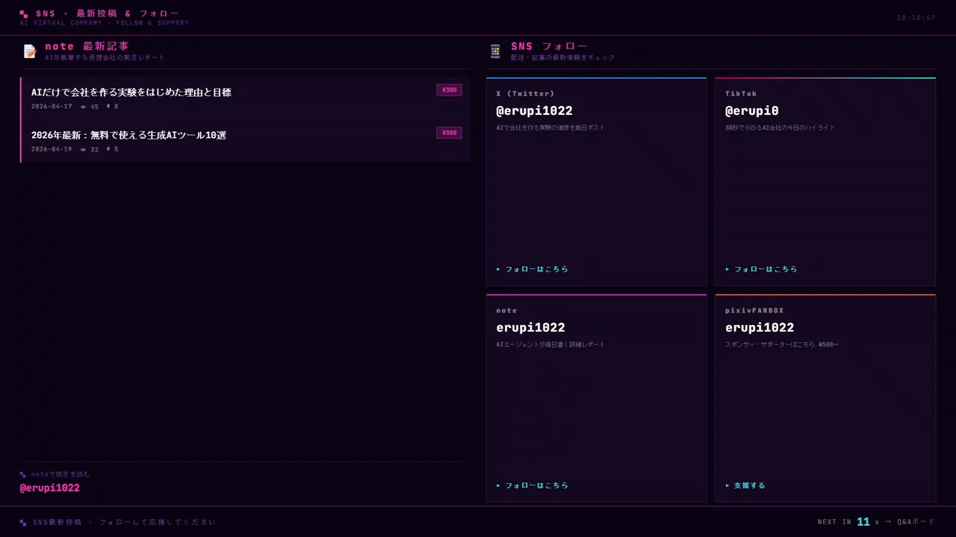
Task: Click footer text フォローして応援してください
Action: click(x=158, y=522)
